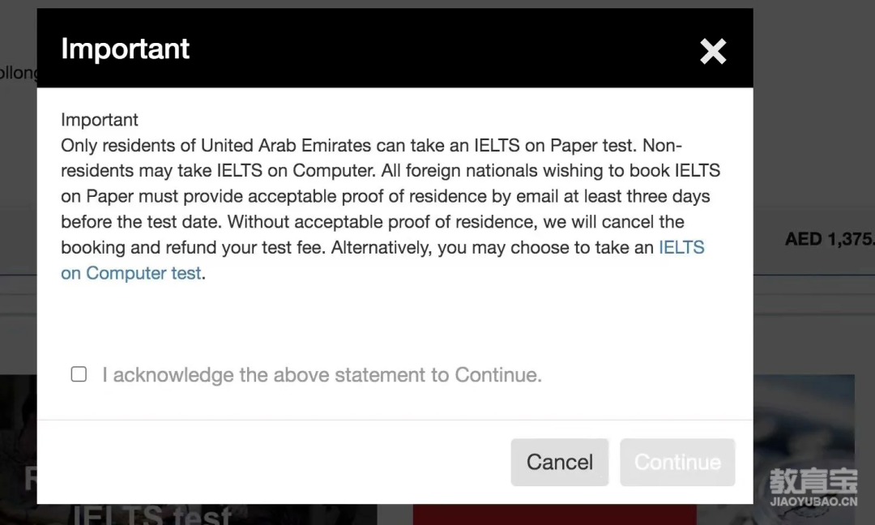Click the JIAOYUBAO.CN watermark logo
The width and height of the screenshot is (875, 525).
tap(813, 501)
